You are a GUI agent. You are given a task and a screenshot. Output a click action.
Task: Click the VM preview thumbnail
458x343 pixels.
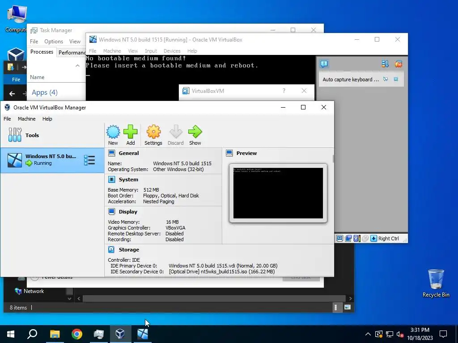click(x=278, y=193)
